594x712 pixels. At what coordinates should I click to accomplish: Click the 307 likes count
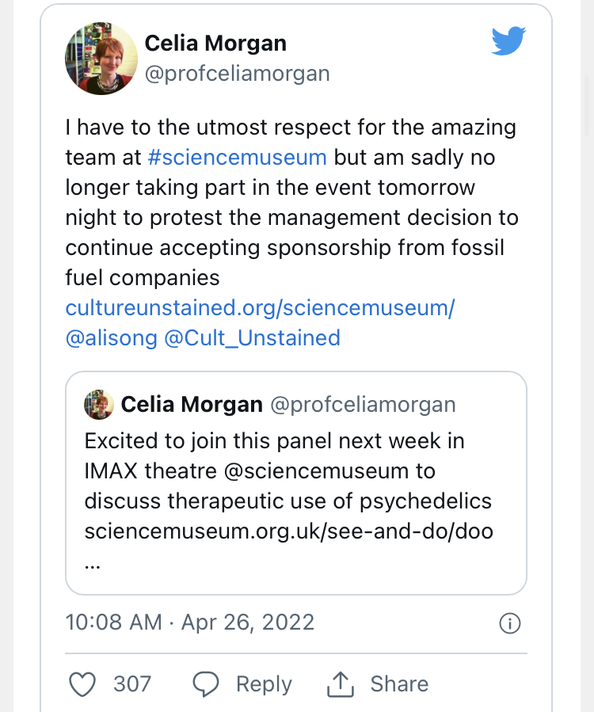tap(132, 684)
